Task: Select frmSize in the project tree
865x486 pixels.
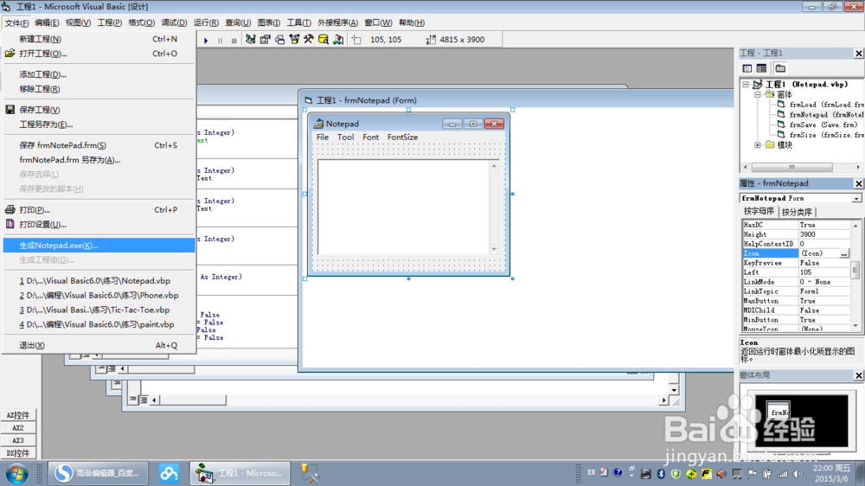Action: point(821,135)
